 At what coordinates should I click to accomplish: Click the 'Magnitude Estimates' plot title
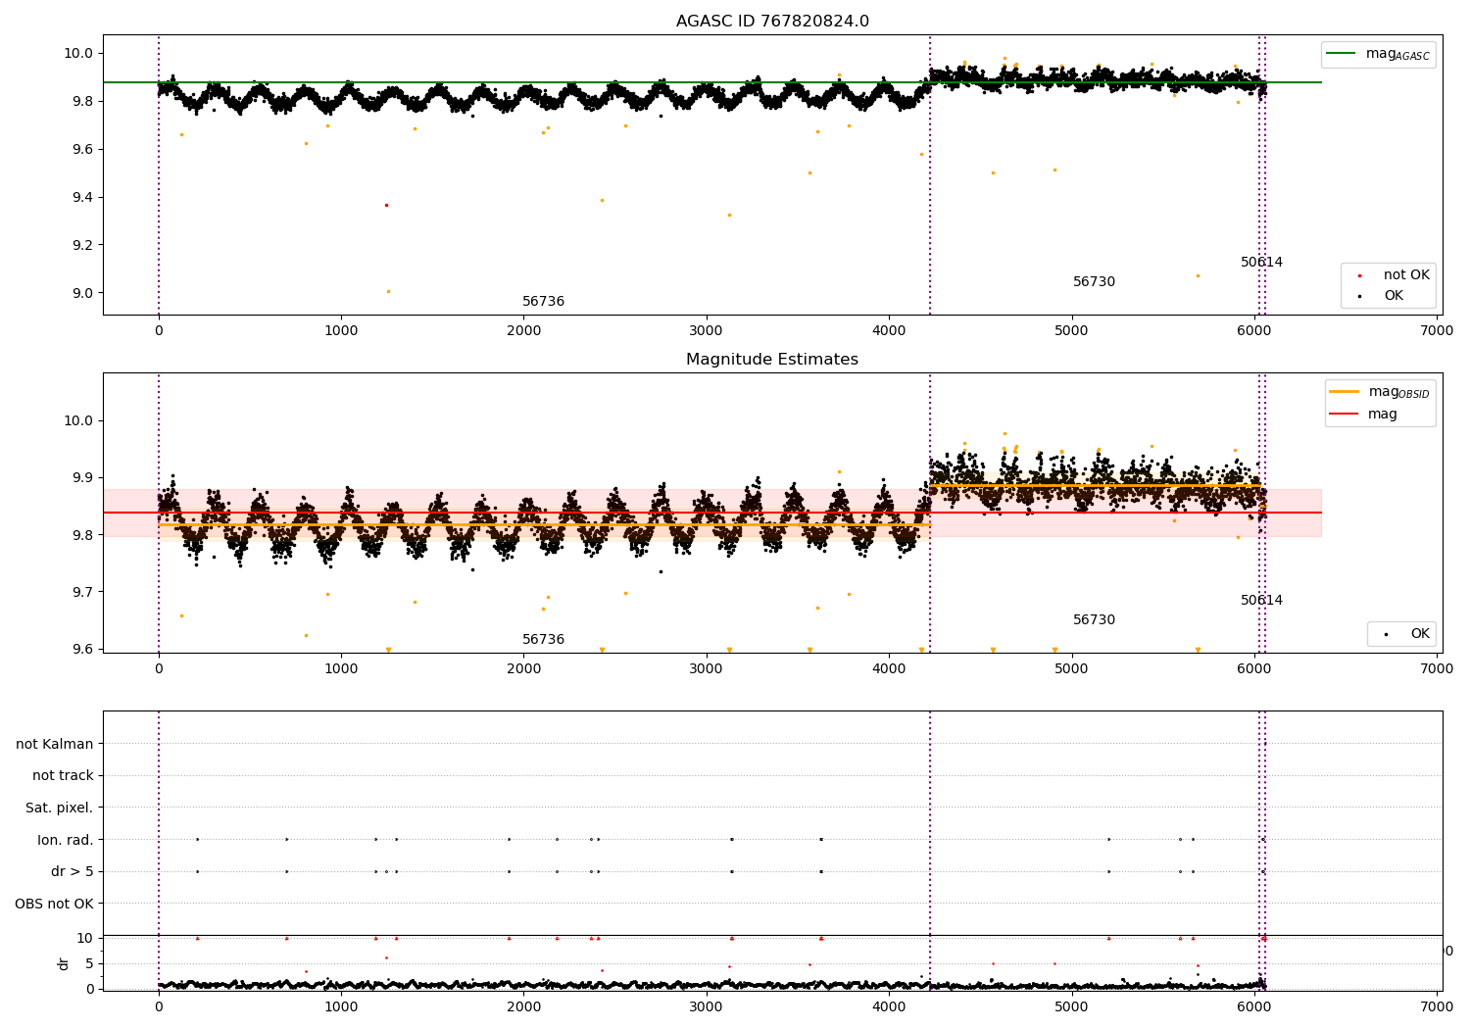click(772, 360)
